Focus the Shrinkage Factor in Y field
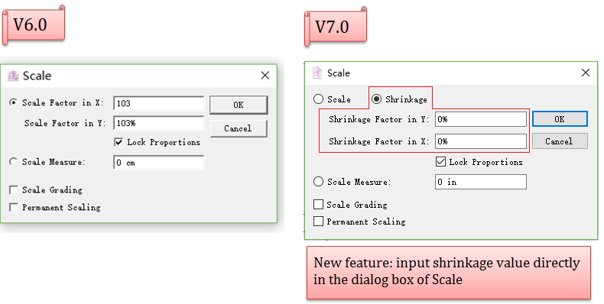Screen dimensions: 604x304 point(481,119)
